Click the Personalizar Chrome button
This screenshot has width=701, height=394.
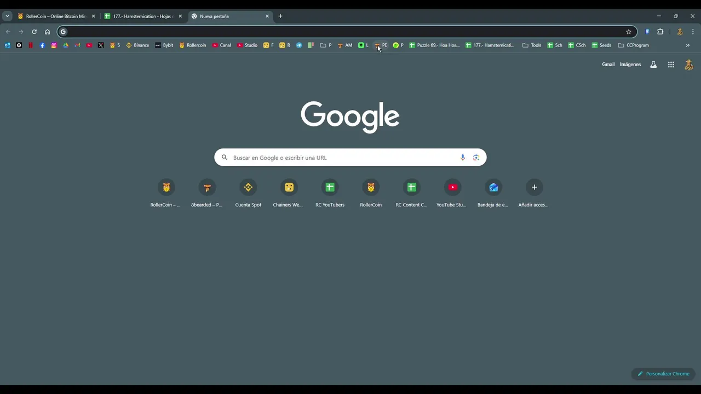[663, 374]
